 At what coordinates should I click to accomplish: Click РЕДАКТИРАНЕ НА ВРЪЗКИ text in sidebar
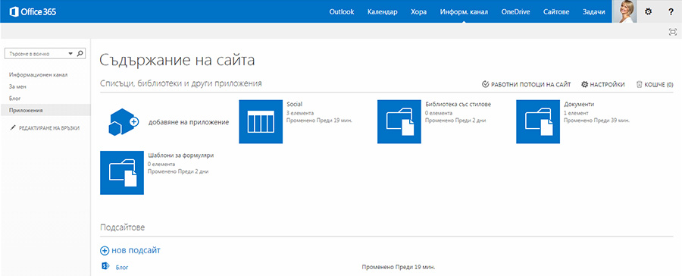pyautogui.click(x=48, y=128)
